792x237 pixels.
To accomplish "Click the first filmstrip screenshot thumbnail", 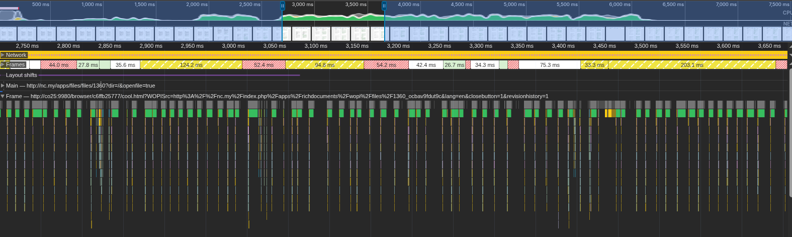I will pos(8,34).
